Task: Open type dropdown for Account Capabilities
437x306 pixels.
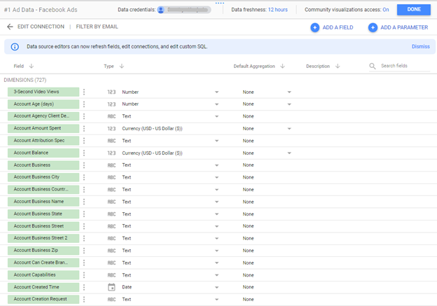Action: click(216, 275)
